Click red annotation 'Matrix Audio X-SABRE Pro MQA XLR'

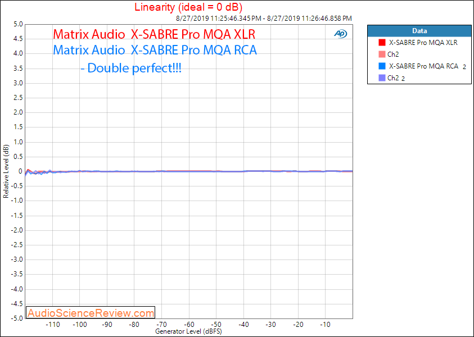click(154, 34)
